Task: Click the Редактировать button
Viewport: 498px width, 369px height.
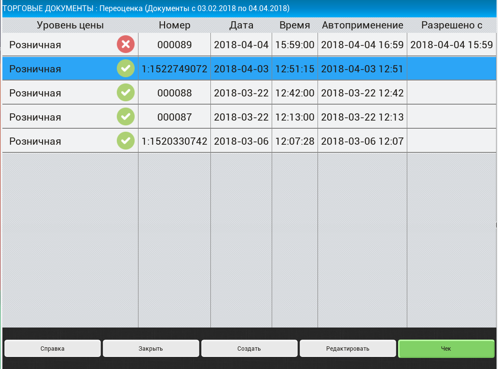Action: 348,348
